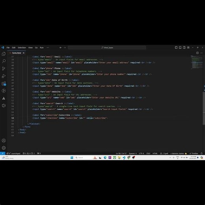This screenshot has width=205, height=205.
Task: Open the View menu
Action: pos(30,48)
